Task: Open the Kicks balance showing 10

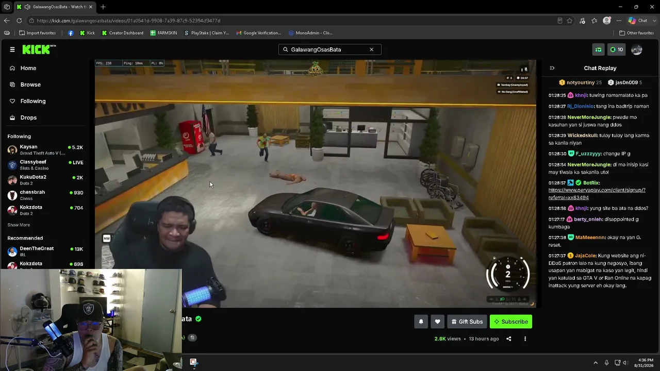Action: click(617, 49)
